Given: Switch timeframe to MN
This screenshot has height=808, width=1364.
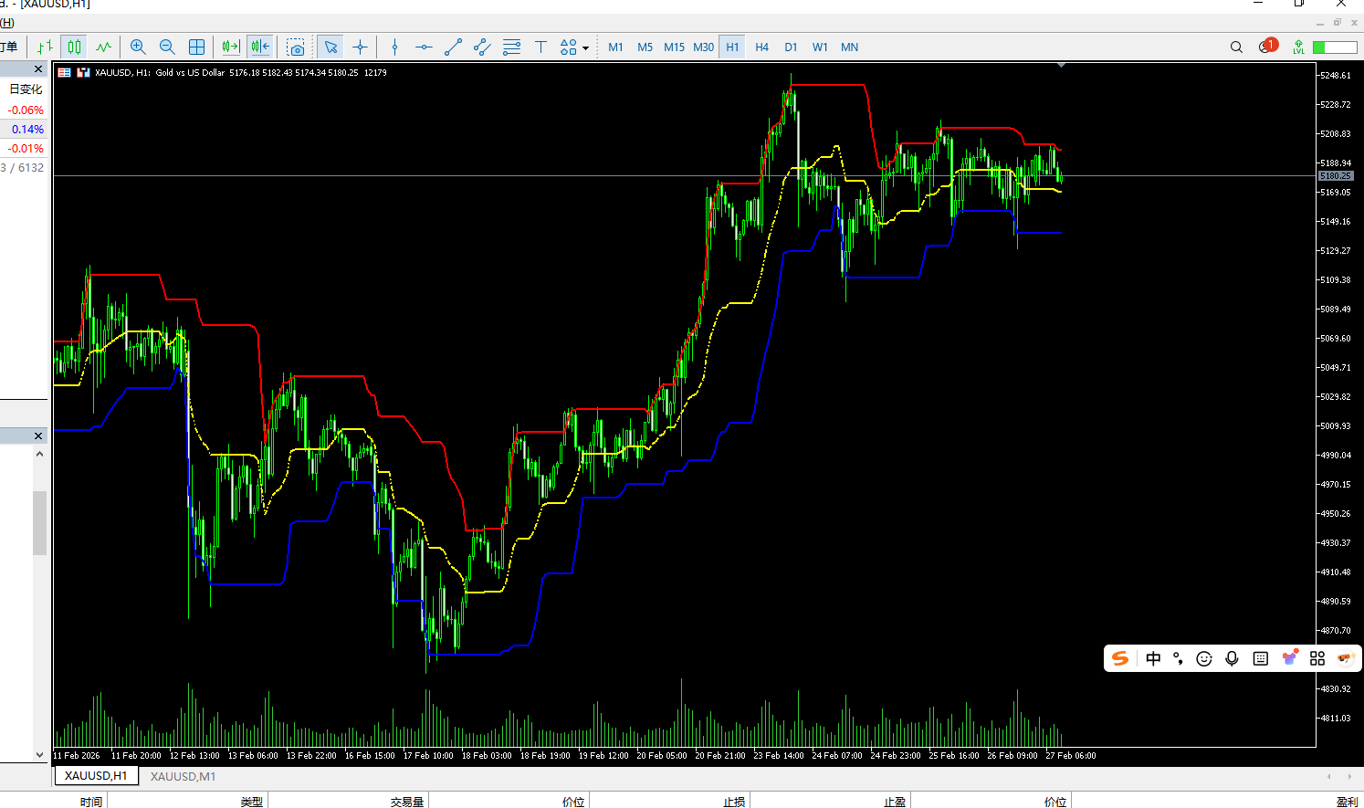Looking at the screenshot, I should coord(850,47).
